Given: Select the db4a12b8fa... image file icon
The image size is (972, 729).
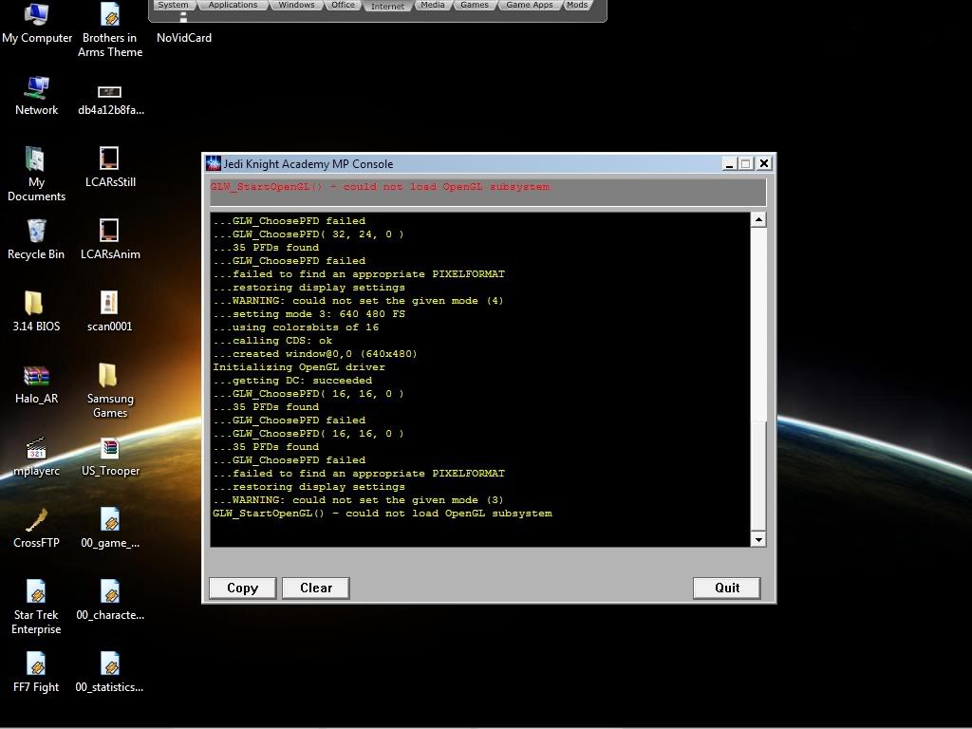Looking at the screenshot, I should click(x=110, y=99).
